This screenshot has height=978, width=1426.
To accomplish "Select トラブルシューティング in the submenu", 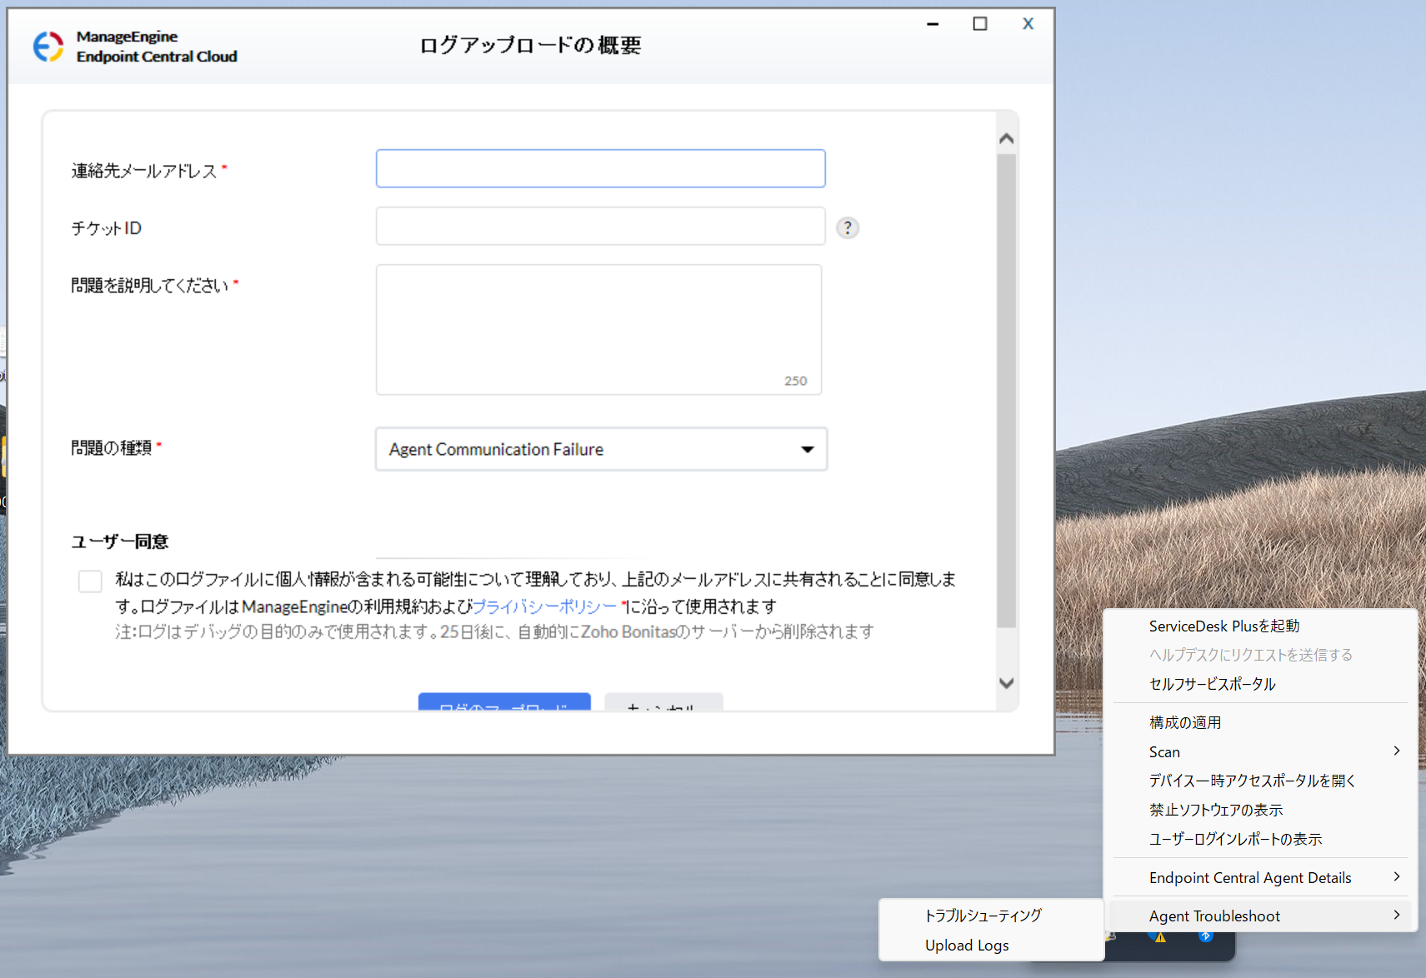I will click(991, 916).
